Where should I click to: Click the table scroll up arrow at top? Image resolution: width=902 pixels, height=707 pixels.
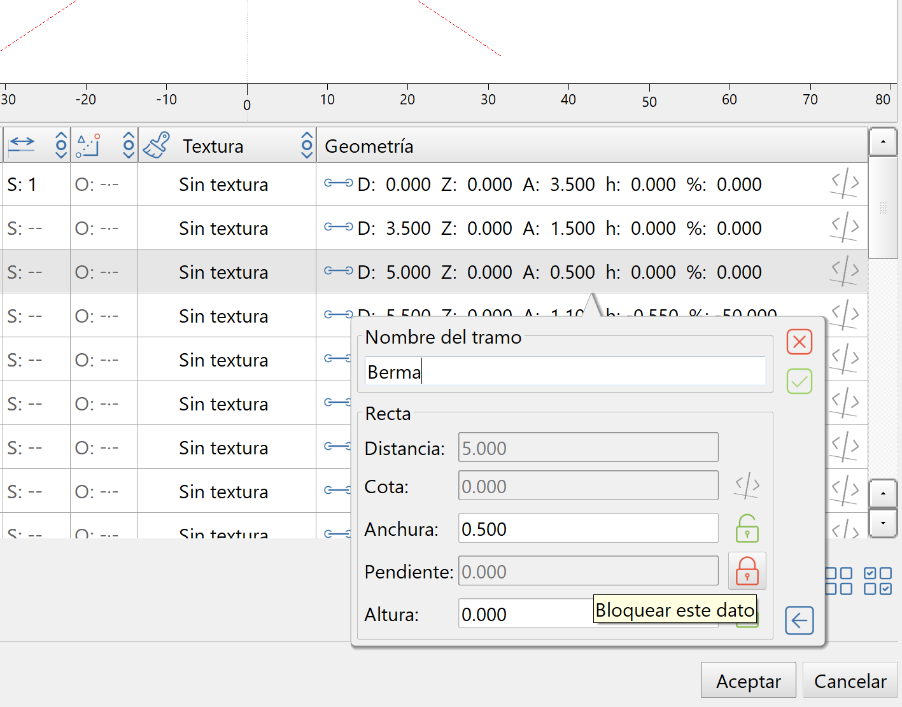(883, 142)
